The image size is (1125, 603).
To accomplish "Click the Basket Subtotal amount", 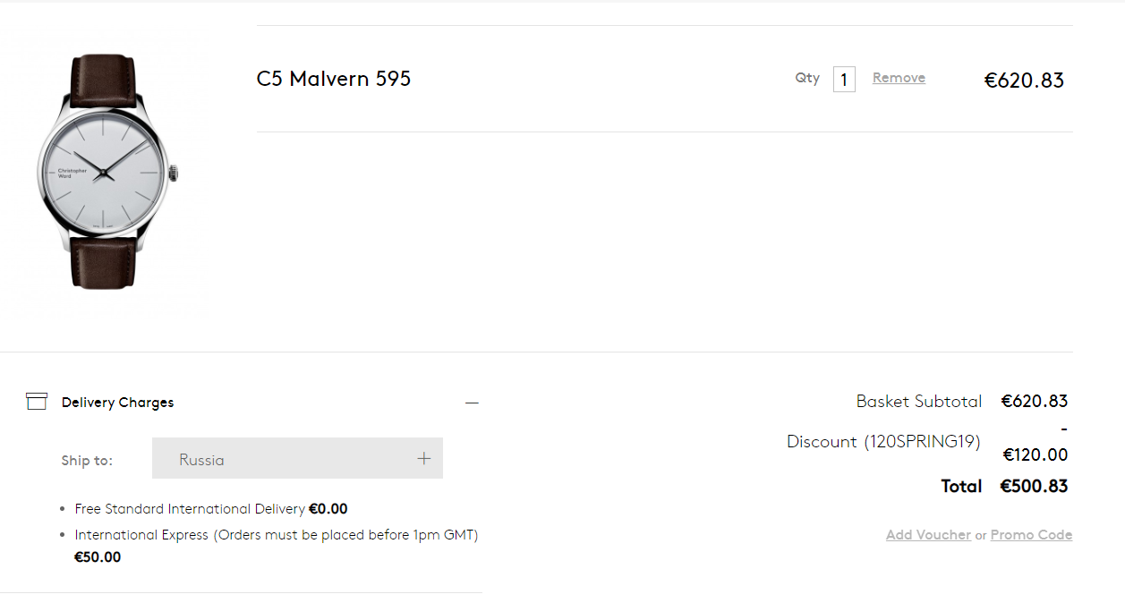I will point(1034,401).
